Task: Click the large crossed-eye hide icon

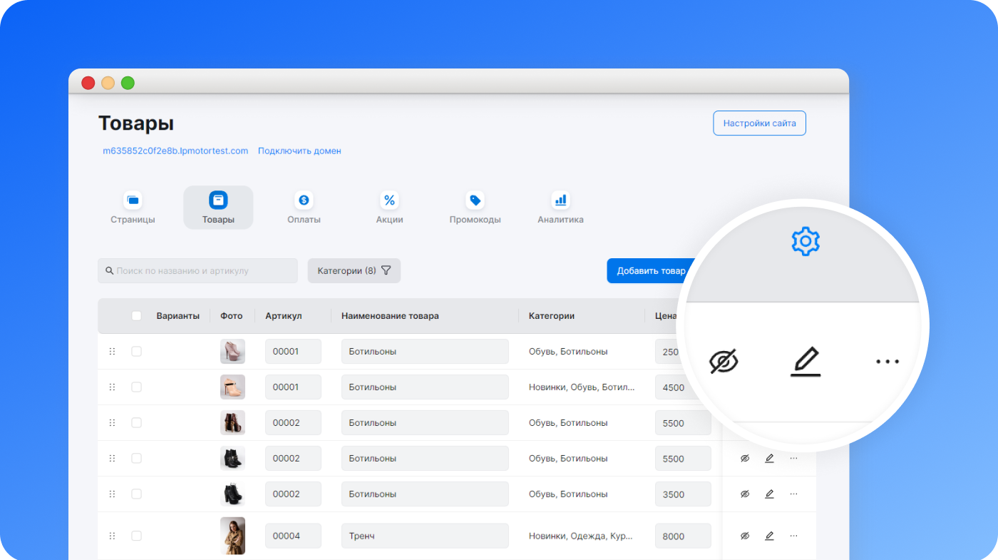Action: pyautogui.click(x=724, y=362)
